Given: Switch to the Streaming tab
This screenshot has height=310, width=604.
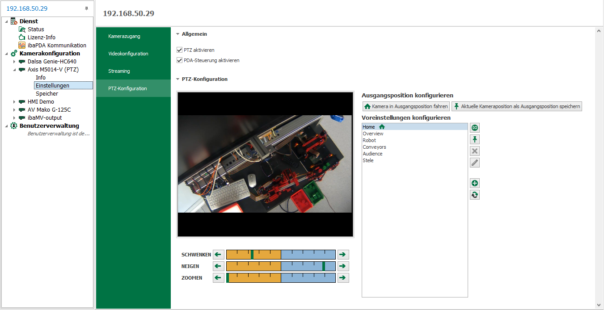Looking at the screenshot, I should tap(119, 71).
